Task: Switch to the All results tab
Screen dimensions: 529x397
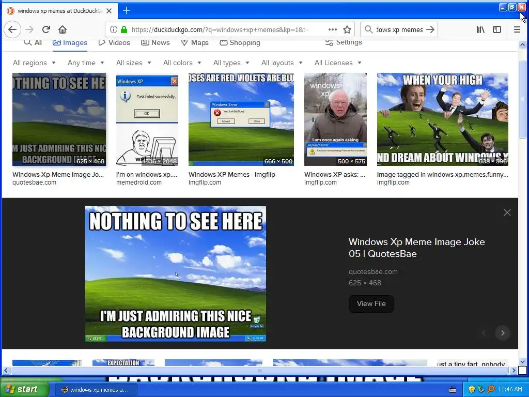Action: click(x=33, y=42)
